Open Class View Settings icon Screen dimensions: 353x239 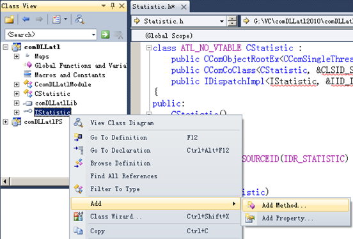click(56, 19)
